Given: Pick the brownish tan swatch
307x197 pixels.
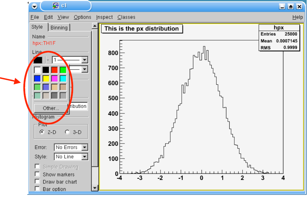Looking at the screenshot, I should pos(63,87).
